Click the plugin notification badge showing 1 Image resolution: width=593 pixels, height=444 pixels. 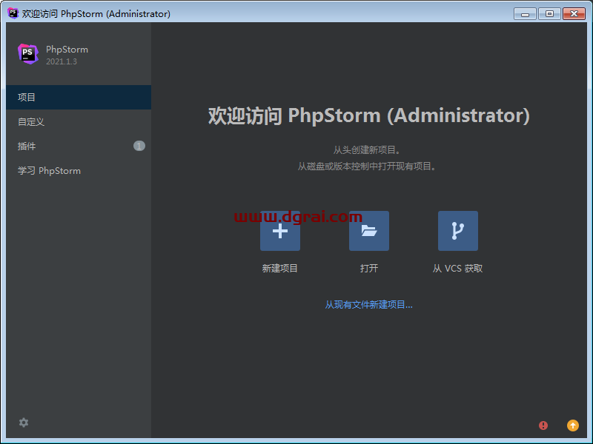(139, 146)
